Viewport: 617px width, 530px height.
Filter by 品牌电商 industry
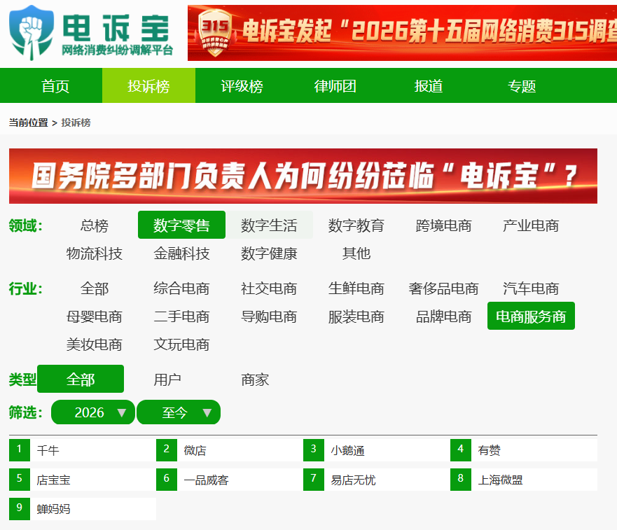444,316
